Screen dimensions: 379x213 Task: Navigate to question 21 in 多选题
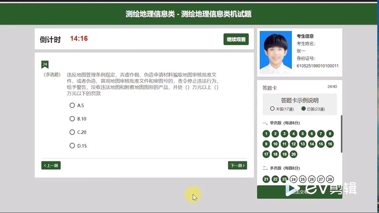click(x=266, y=179)
